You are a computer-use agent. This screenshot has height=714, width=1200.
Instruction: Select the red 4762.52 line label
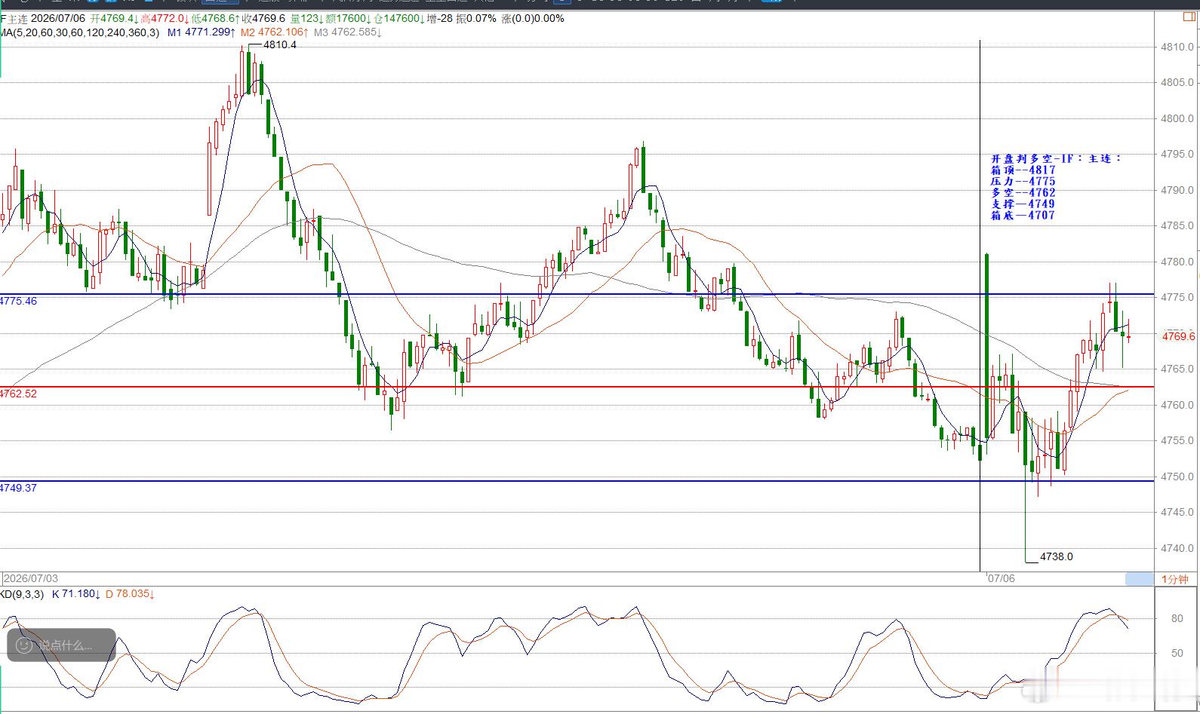[19, 394]
